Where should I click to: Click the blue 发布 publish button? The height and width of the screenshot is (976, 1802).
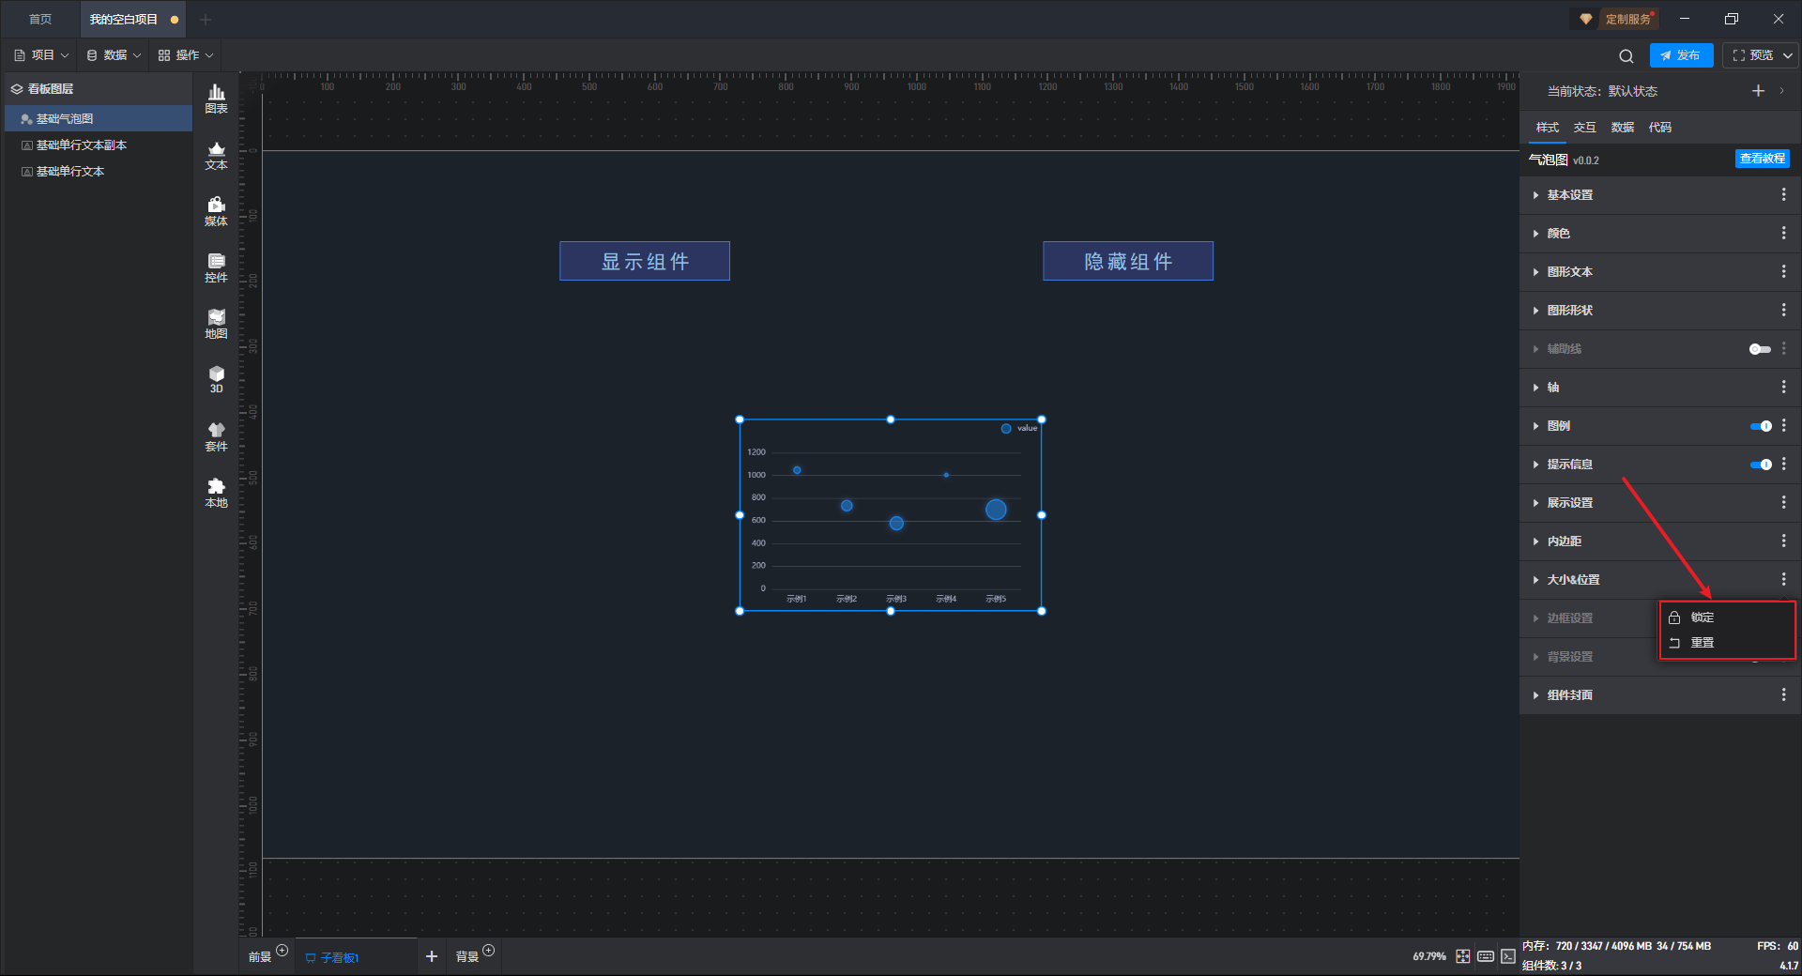pyautogui.click(x=1681, y=55)
